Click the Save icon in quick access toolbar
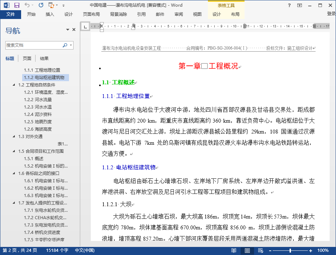This screenshot has height=255, width=336. 17,5
